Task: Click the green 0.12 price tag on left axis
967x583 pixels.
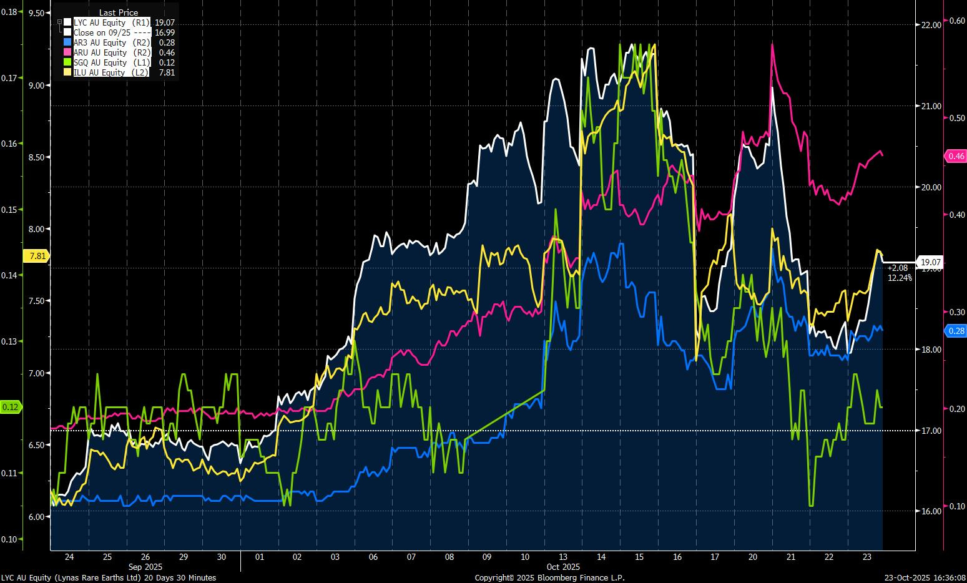Action: click(11, 407)
